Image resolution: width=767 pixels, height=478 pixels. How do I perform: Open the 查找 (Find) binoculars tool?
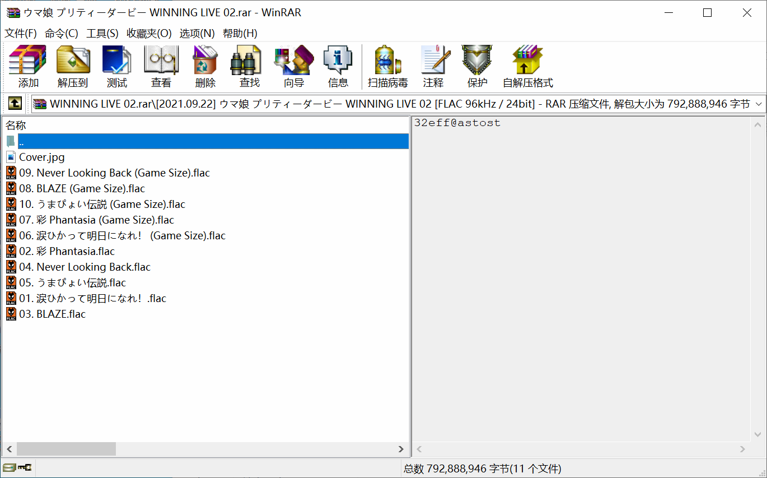click(x=249, y=67)
